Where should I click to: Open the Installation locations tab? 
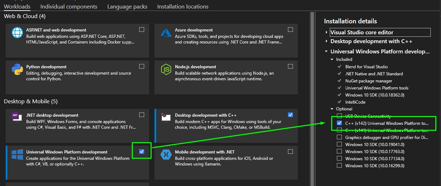(183, 6)
